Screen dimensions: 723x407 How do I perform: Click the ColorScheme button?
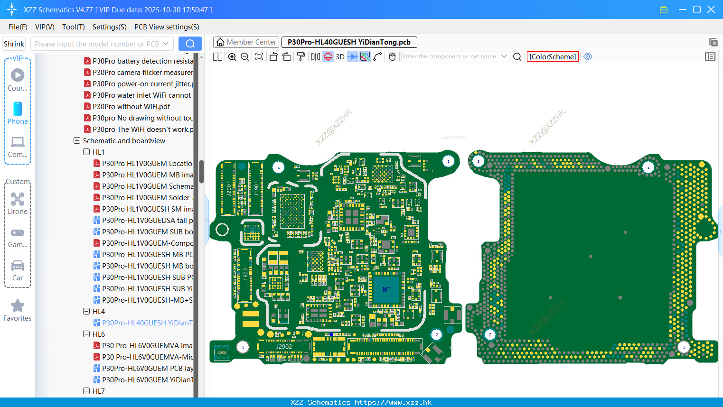click(x=553, y=57)
